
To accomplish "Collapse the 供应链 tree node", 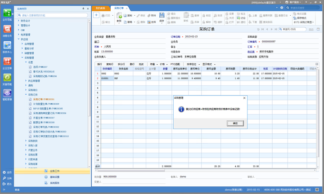I will pos(19,40).
